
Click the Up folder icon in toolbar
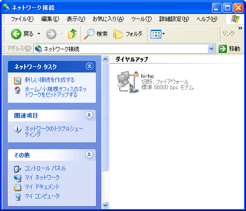[73, 34]
